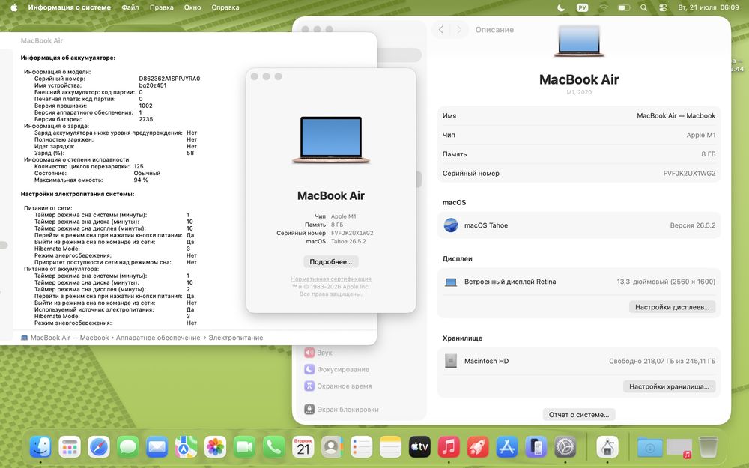The height and width of the screenshot is (468, 749).
Task: Open Spotlight search in the menu bar
Action: (x=644, y=7)
